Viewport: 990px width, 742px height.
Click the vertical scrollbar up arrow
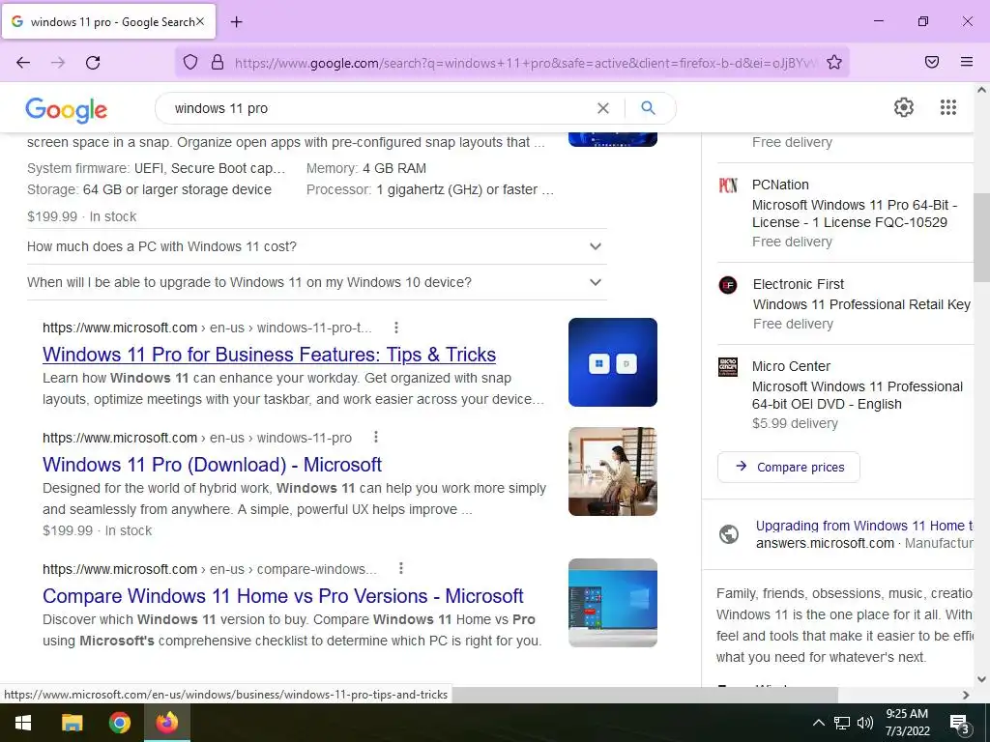[981, 90]
